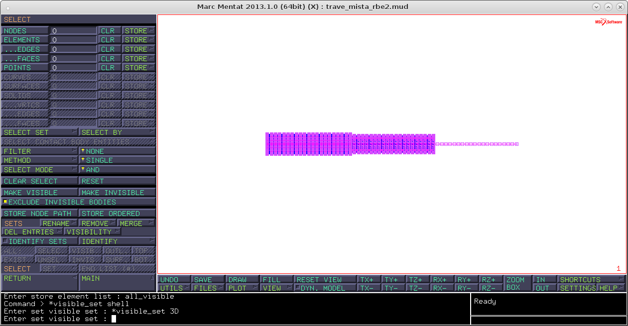The height and width of the screenshot is (326, 628).
Task: Clear selected elements with CLR
Action: click(x=110, y=40)
